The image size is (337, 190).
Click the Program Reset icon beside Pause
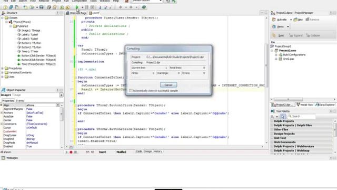pos(92,7)
